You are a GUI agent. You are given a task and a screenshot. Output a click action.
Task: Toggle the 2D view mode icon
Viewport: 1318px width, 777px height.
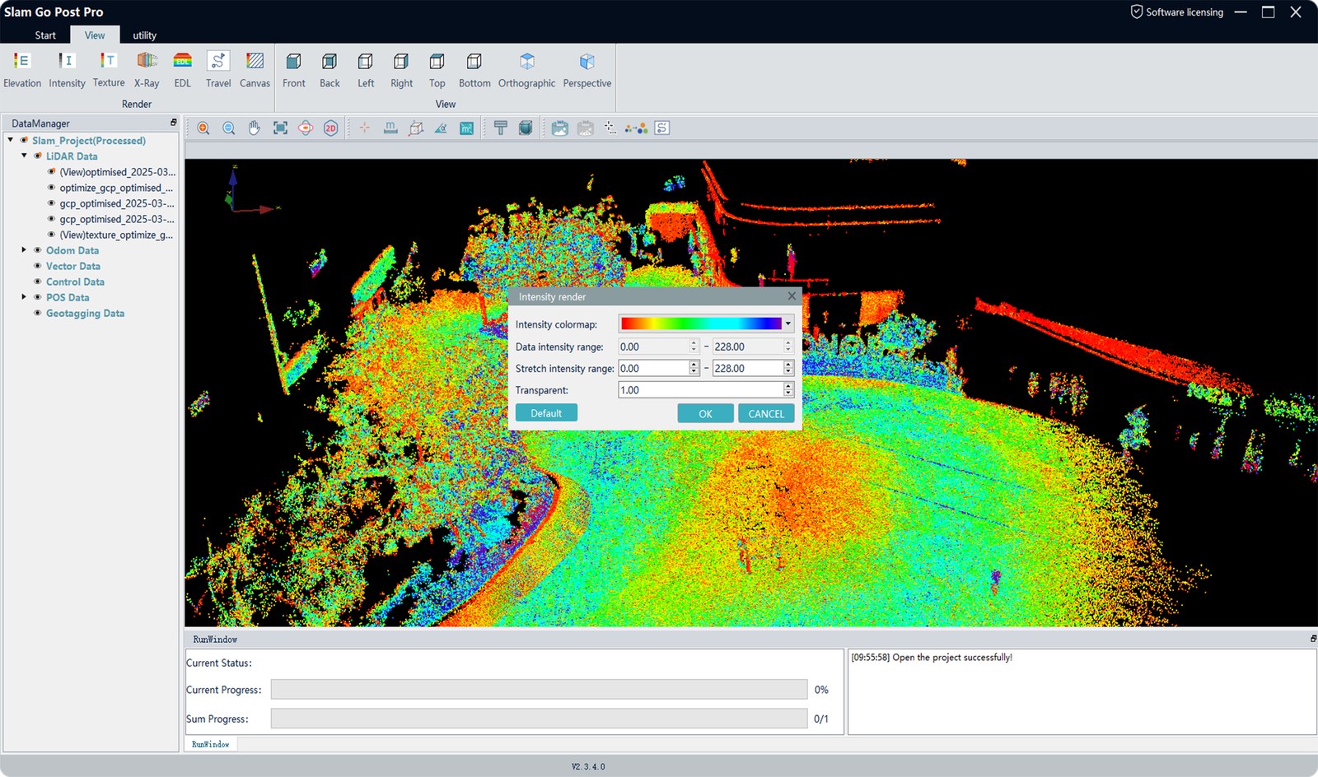pyautogui.click(x=331, y=128)
